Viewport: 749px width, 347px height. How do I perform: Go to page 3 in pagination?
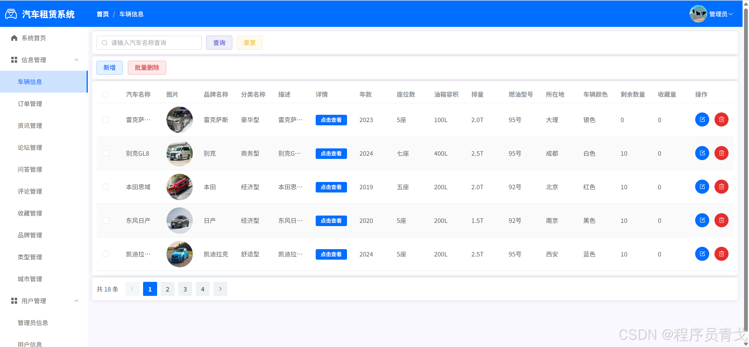(185, 289)
